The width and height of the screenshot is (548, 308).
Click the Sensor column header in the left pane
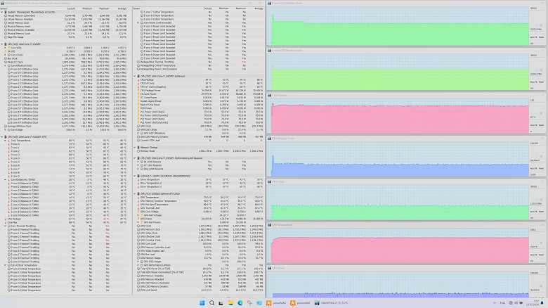point(4,8)
